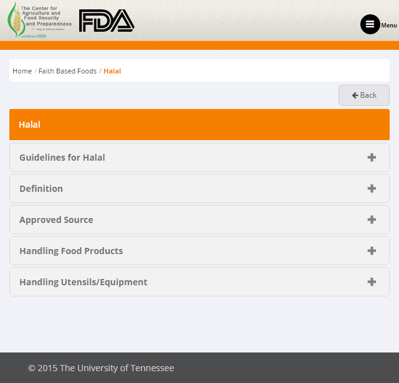Screen dimensions: 399x383
Task: Click plus icon beside Handling Utensils/Equipment
Action: click(372, 282)
